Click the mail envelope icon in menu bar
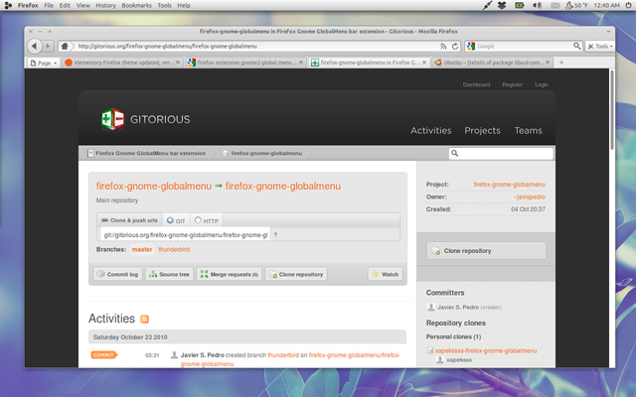The width and height of the screenshot is (636, 397). 555,5
